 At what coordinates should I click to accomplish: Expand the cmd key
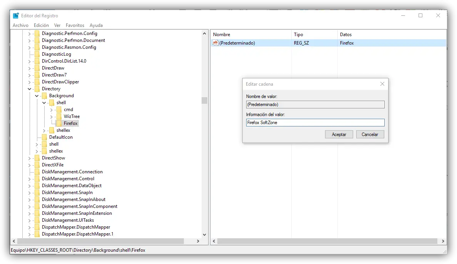click(51, 110)
